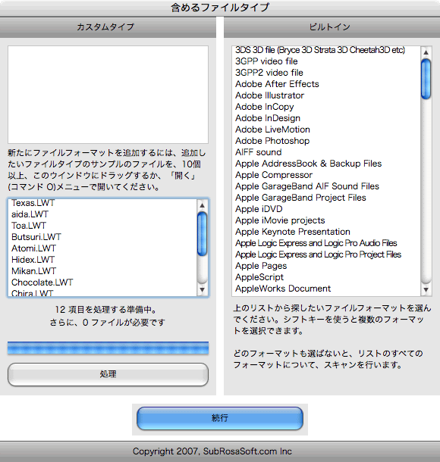
Task: Choose AIFF sound from the format list
Action: click(258, 152)
